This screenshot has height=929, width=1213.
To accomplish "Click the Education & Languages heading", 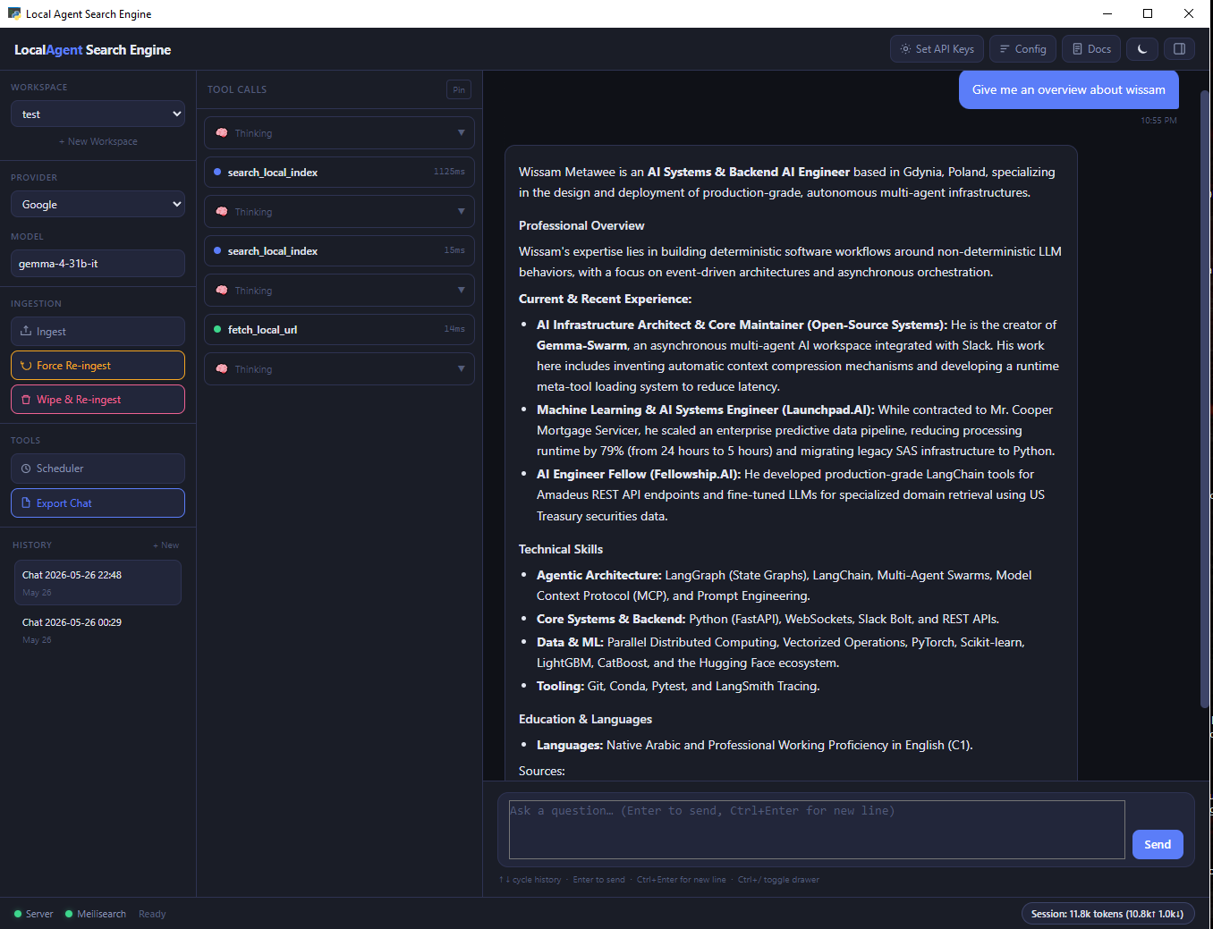I will 585,719.
